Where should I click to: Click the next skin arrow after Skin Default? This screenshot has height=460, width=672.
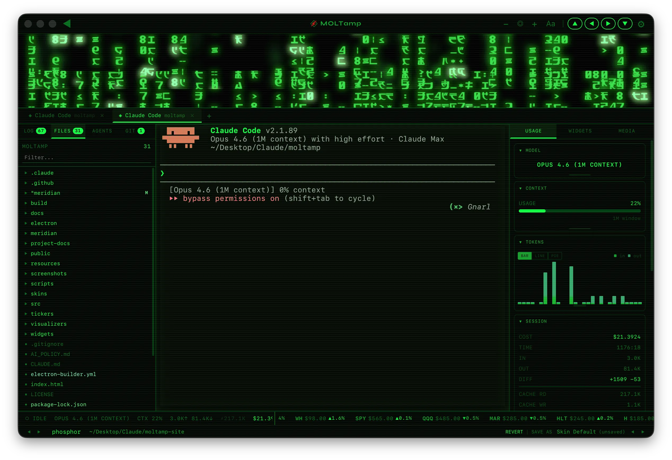(643, 432)
